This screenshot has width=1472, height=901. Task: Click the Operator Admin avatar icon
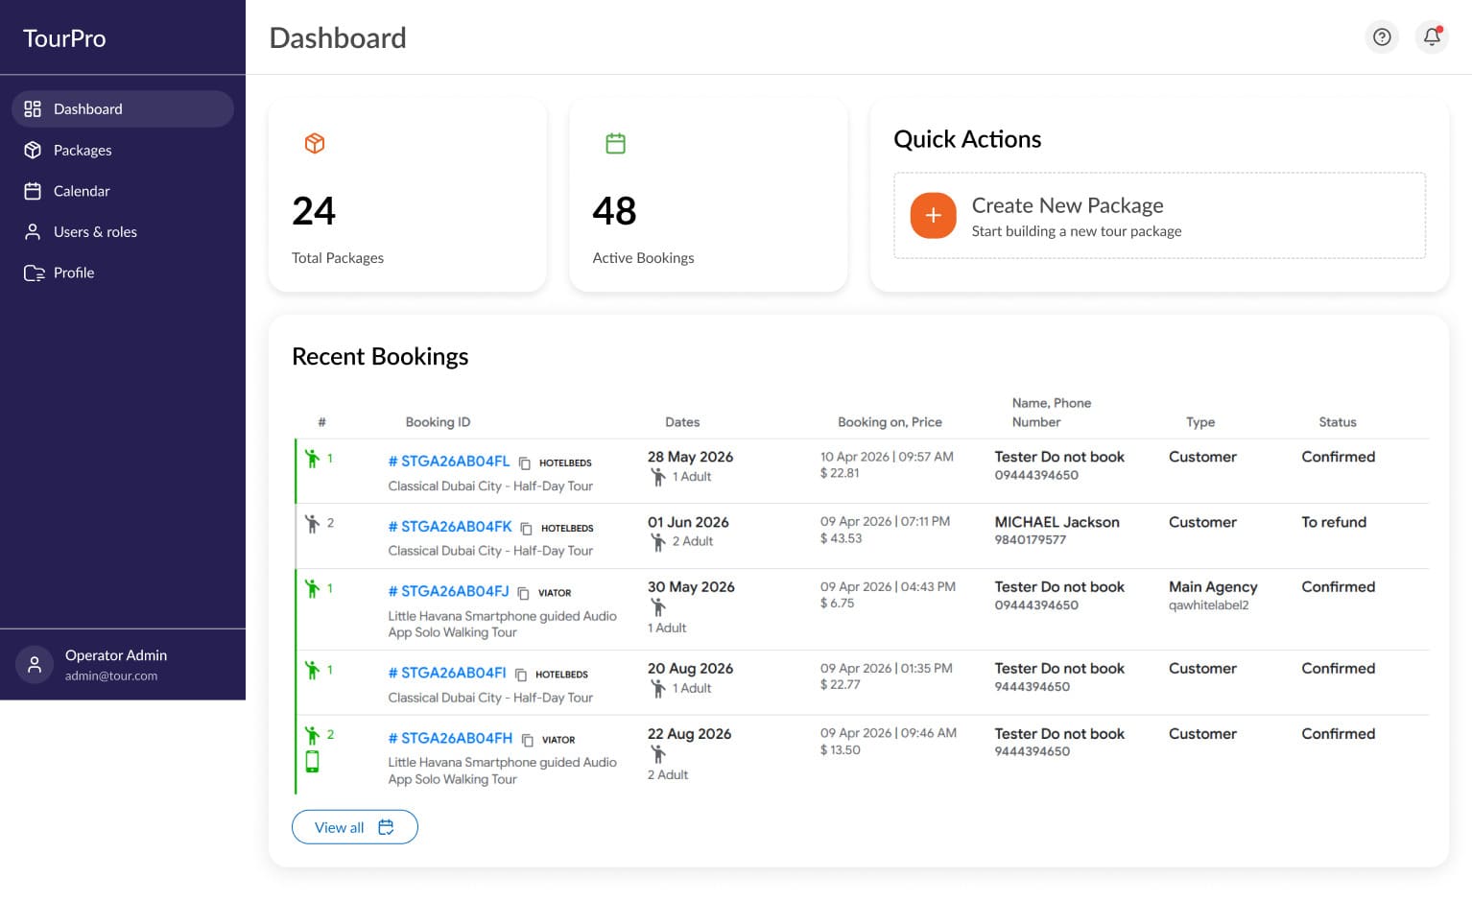point(35,665)
